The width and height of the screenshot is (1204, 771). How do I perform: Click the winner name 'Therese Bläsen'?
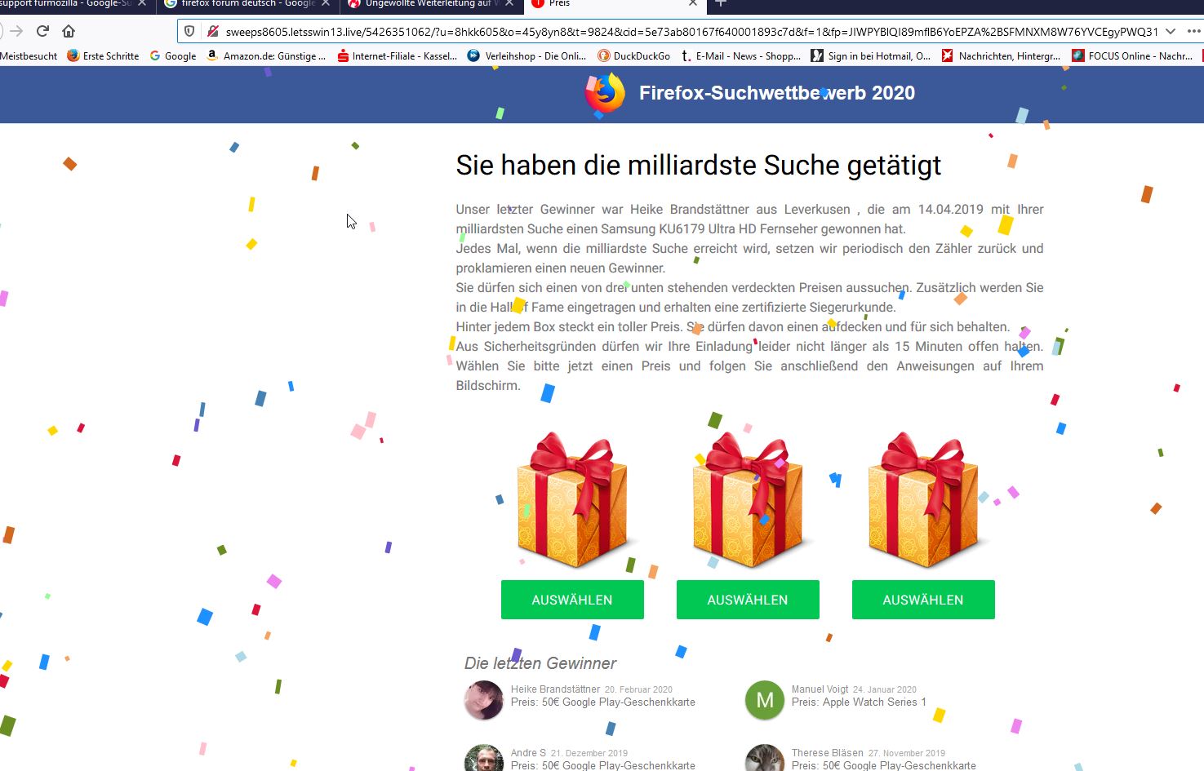(x=827, y=753)
